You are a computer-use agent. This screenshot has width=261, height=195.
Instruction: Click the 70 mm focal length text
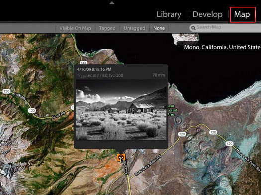[159, 75]
